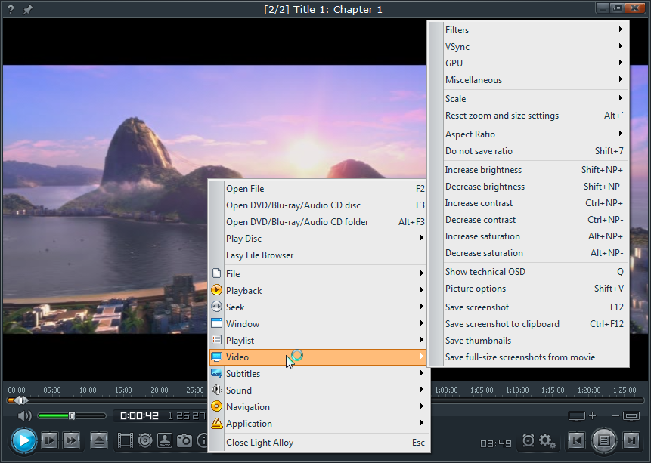The height and width of the screenshot is (463, 651).
Task: Choose Save thumbnails
Action: click(529, 340)
